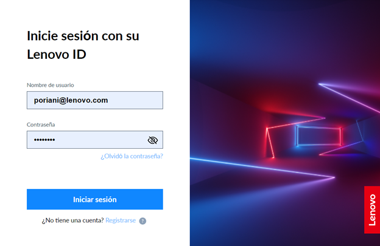The width and height of the screenshot is (380, 246).
Task: Click the word Lenovo ID in heading
Action: pyautogui.click(x=57, y=55)
